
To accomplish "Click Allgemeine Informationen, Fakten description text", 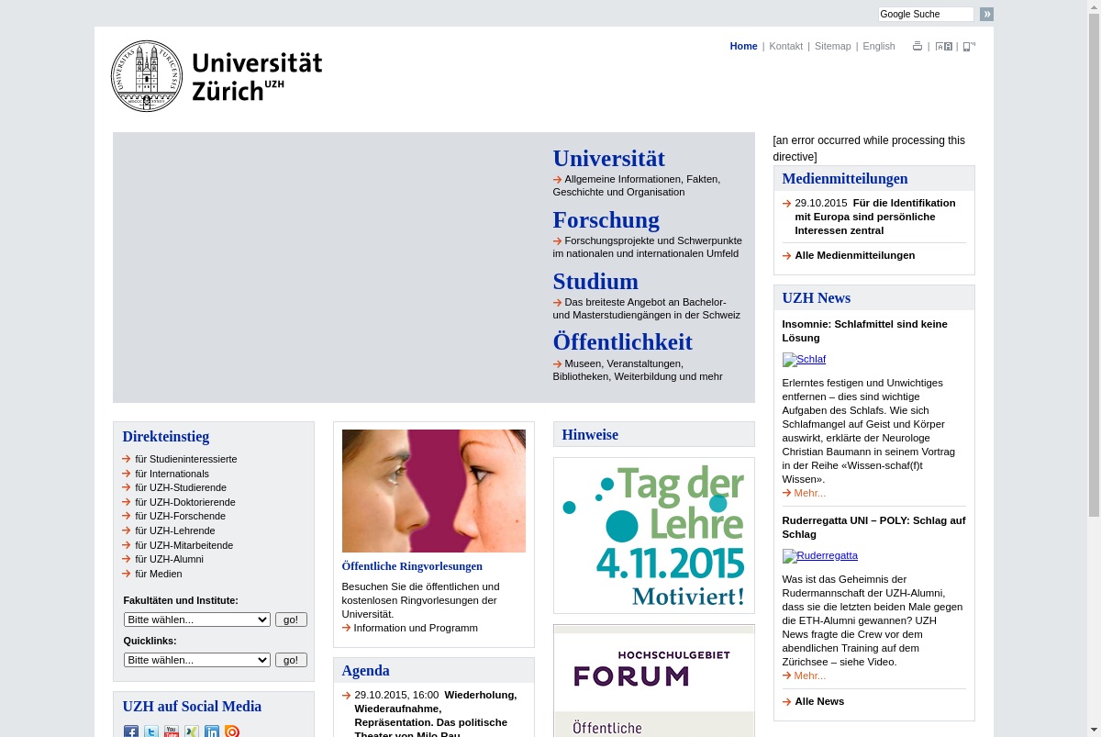I will click(637, 185).
